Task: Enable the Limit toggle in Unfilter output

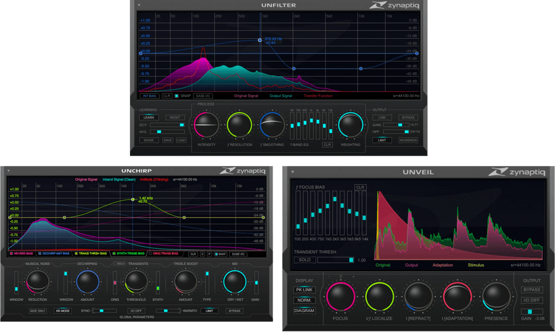Action: [382, 141]
